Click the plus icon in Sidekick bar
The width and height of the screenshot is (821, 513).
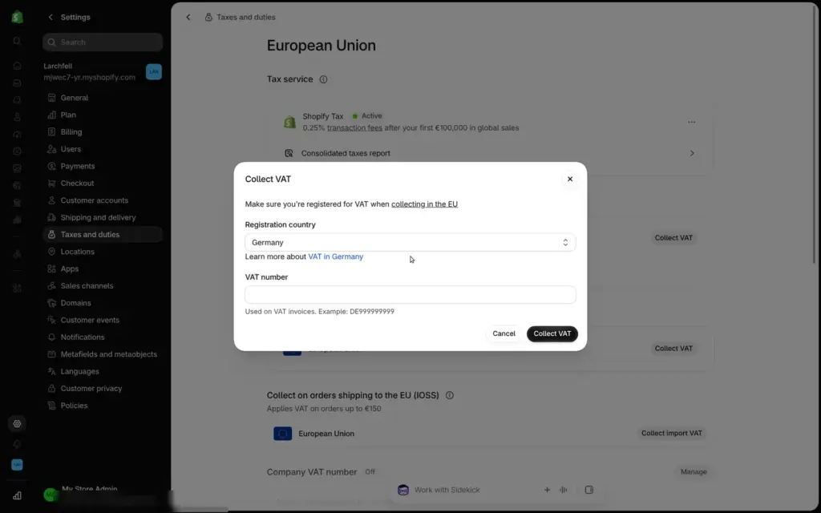coord(547,490)
